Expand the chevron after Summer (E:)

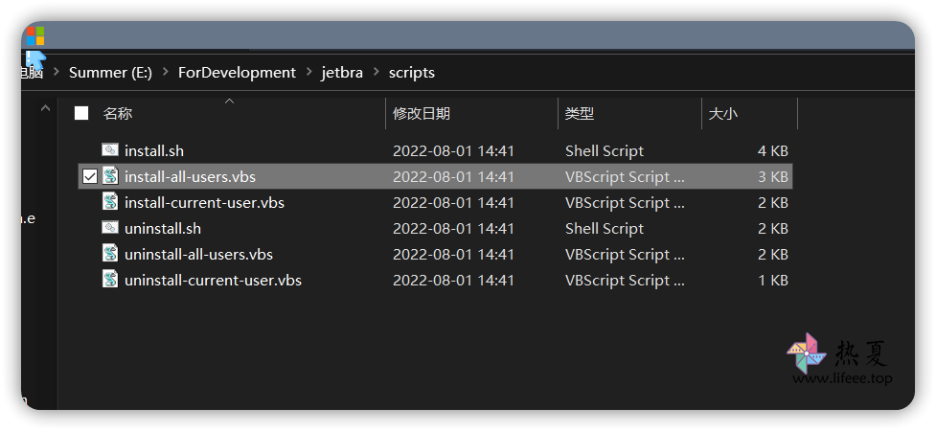[x=166, y=72]
